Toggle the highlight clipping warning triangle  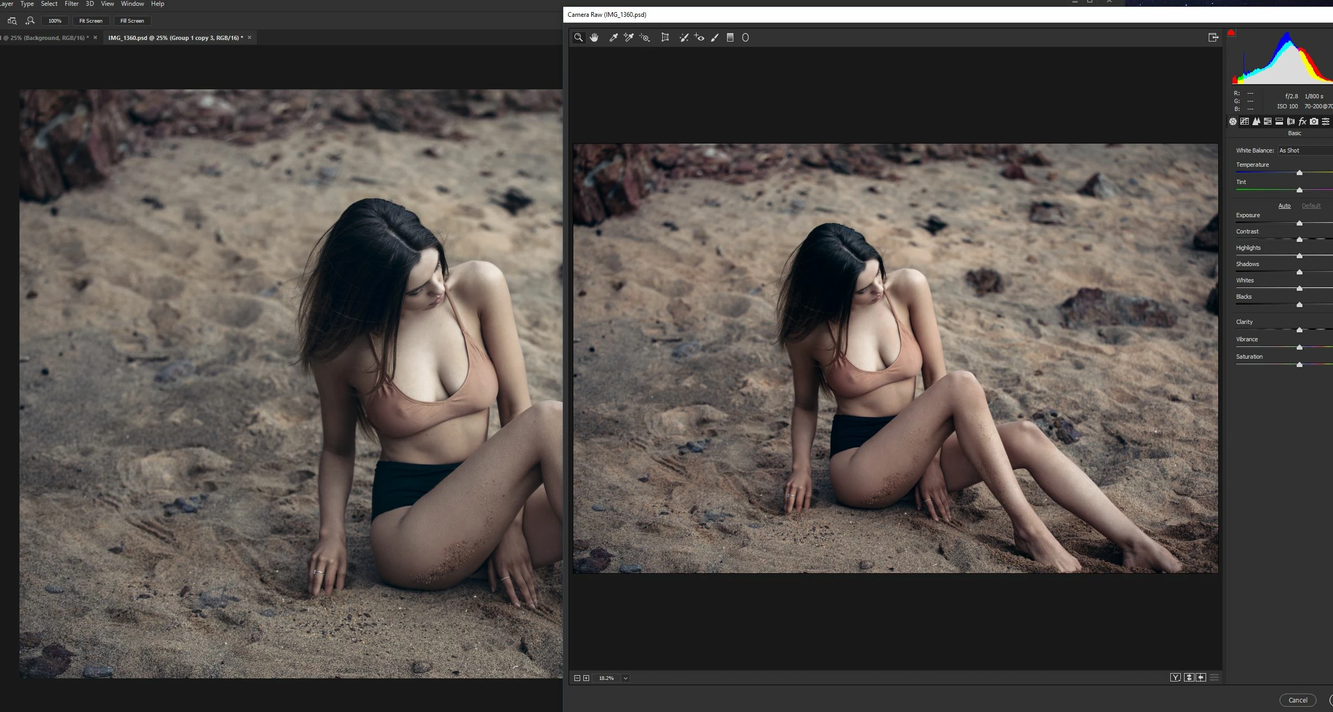(1231, 33)
